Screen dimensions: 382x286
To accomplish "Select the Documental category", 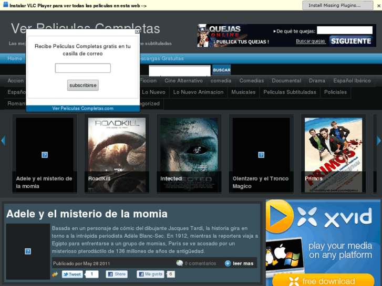I will click(286, 81).
